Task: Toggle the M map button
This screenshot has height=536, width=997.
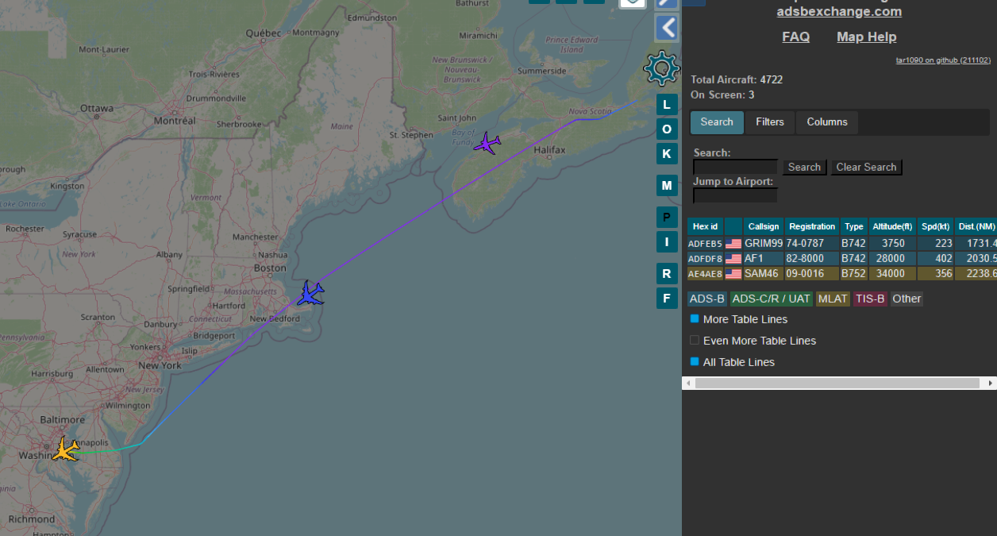Action: (667, 185)
